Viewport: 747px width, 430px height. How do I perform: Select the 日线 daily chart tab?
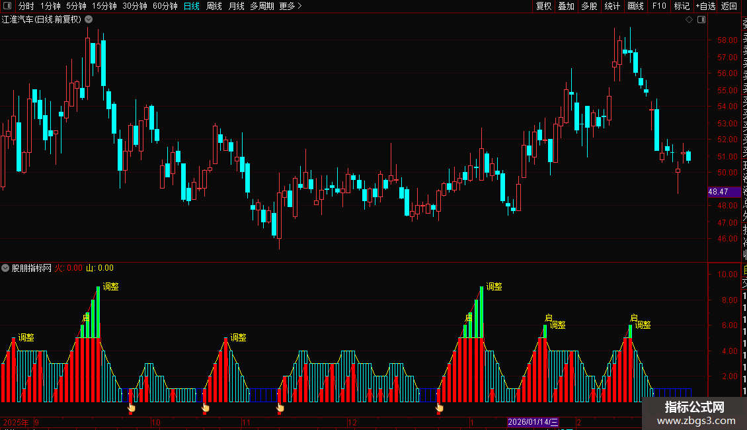[192, 6]
